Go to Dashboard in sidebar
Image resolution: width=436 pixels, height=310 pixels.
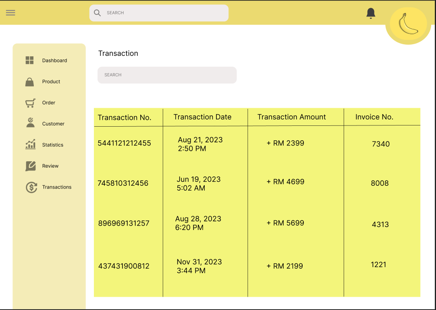coord(54,61)
